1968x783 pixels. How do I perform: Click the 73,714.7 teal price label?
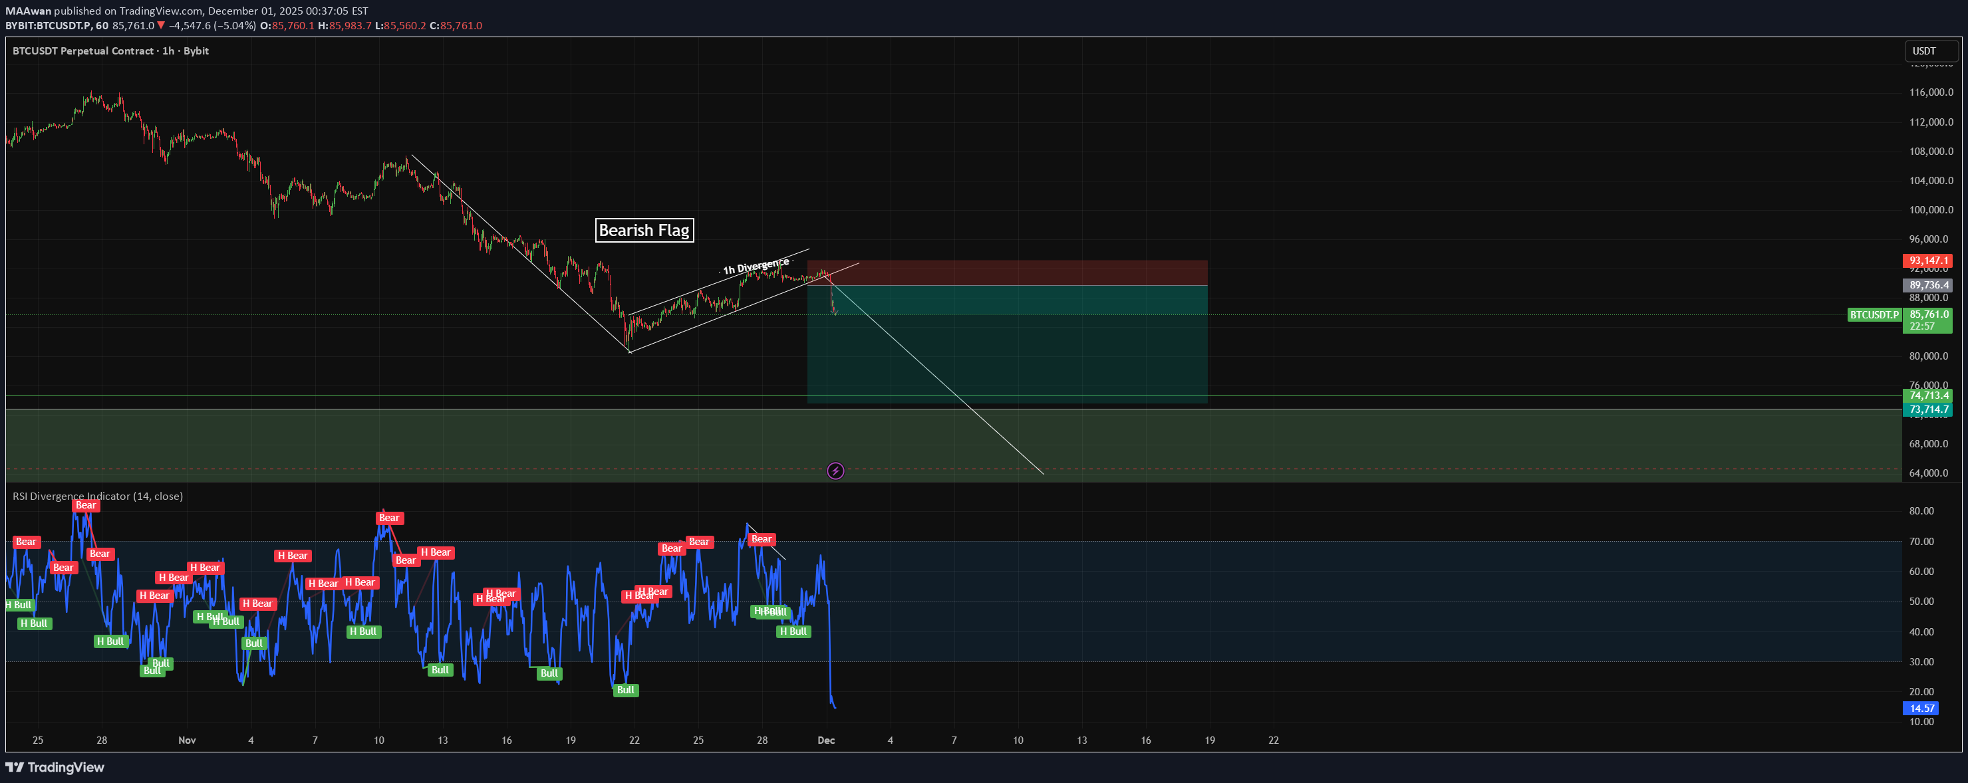[1928, 410]
